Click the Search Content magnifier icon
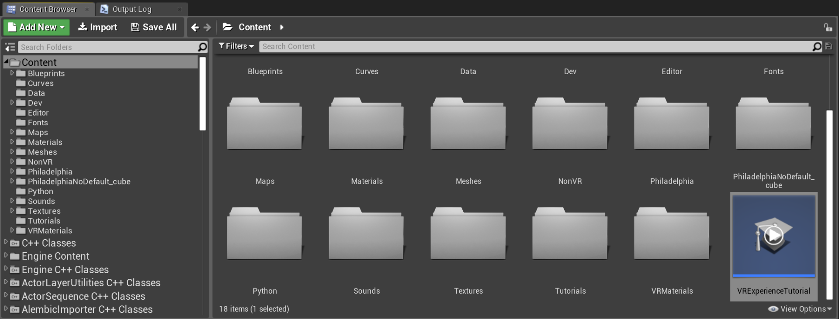This screenshot has height=319, width=839. (x=817, y=46)
